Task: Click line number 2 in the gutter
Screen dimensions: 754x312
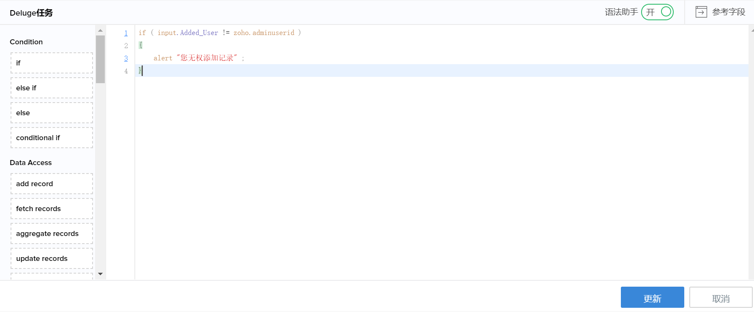Action: point(126,46)
